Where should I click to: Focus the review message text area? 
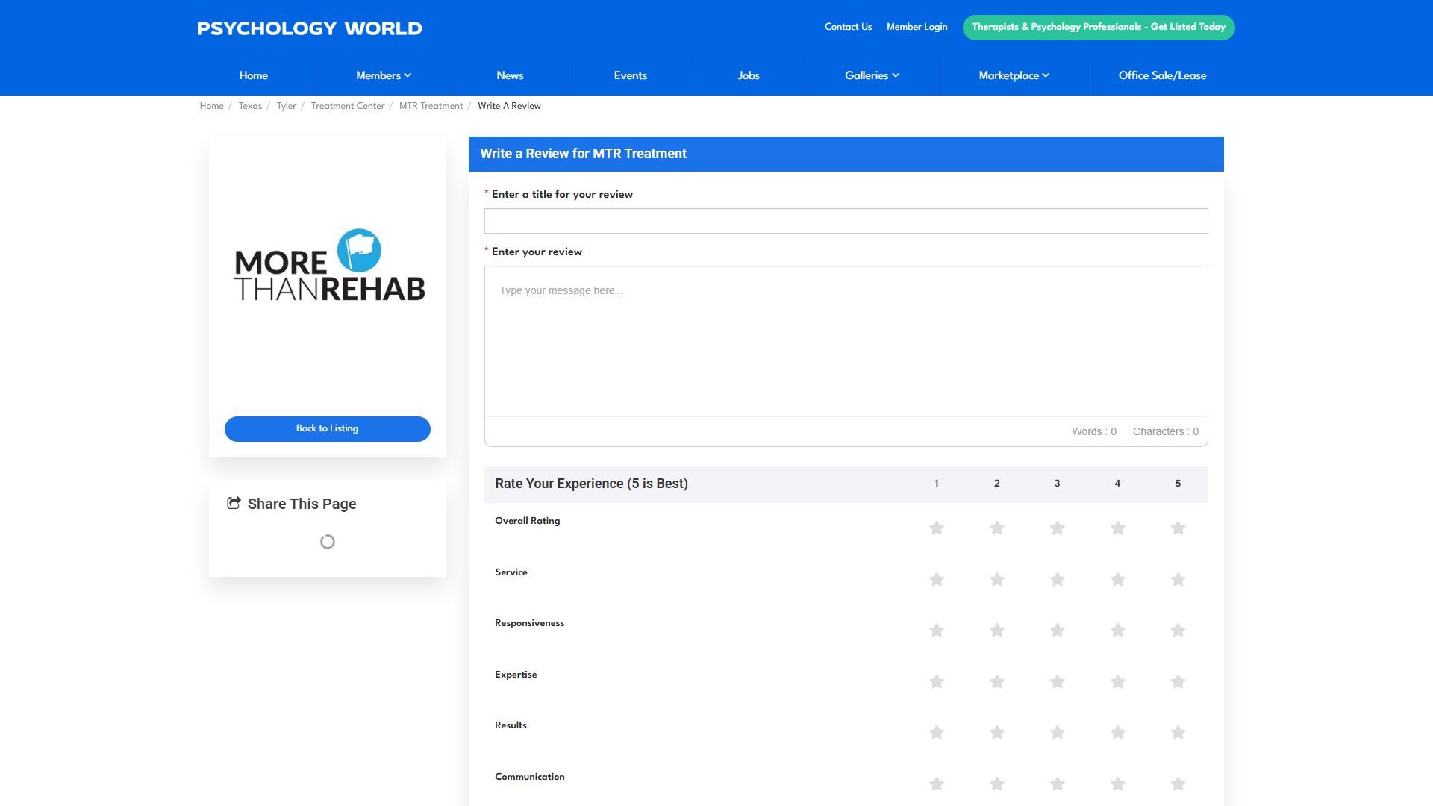click(846, 341)
